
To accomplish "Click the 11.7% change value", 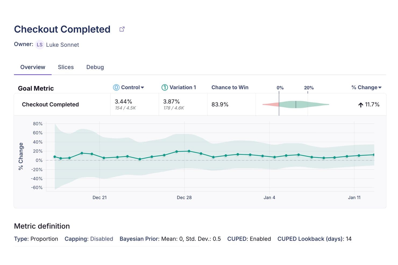I will [372, 104].
